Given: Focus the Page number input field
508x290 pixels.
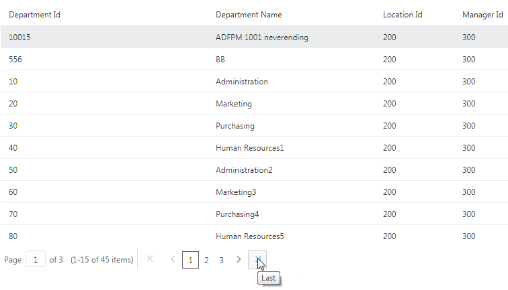Looking at the screenshot, I should [x=36, y=259].
